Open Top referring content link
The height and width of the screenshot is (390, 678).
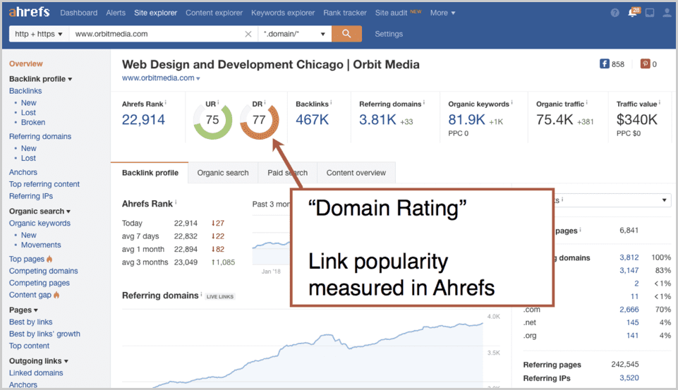[44, 184]
